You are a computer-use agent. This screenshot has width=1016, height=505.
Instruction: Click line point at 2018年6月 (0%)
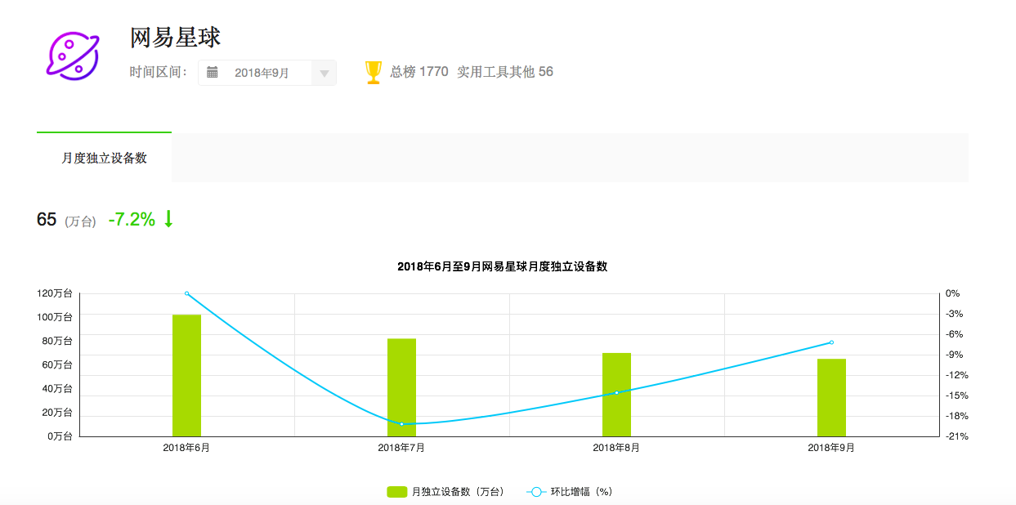click(186, 293)
